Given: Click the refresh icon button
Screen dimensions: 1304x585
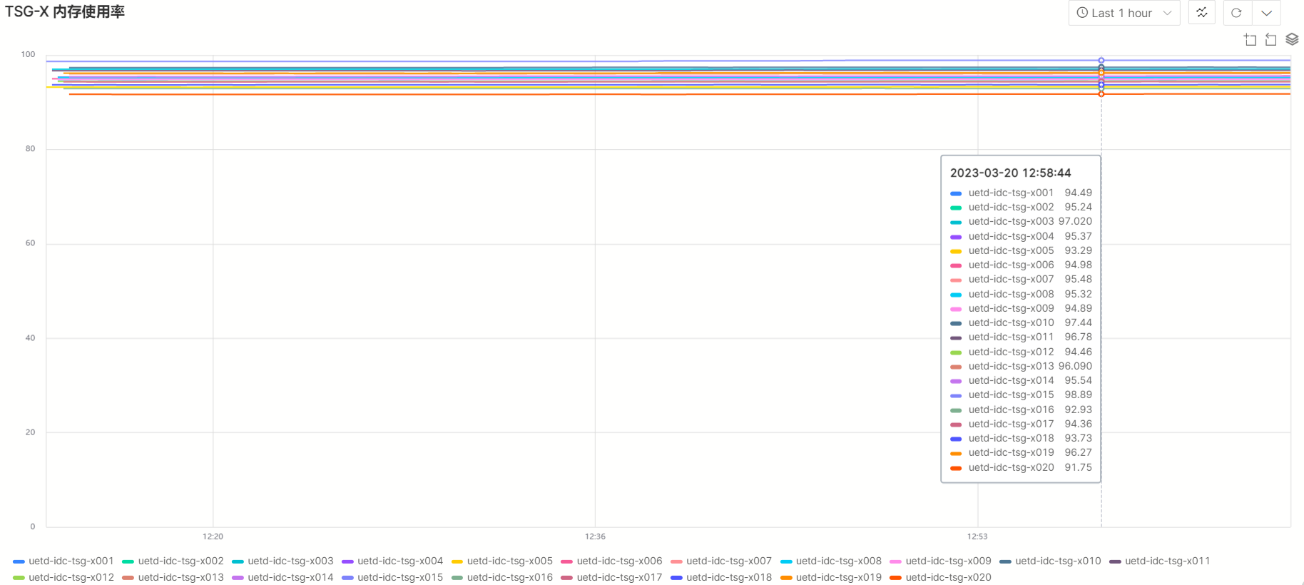Looking at the screenshot, I should tap(1237, 13).
